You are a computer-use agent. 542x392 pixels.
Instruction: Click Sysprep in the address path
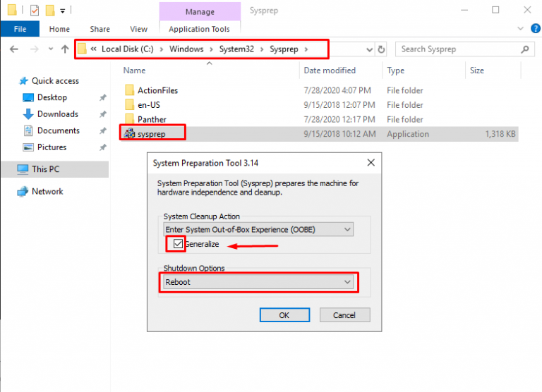(x=284, y=49)
